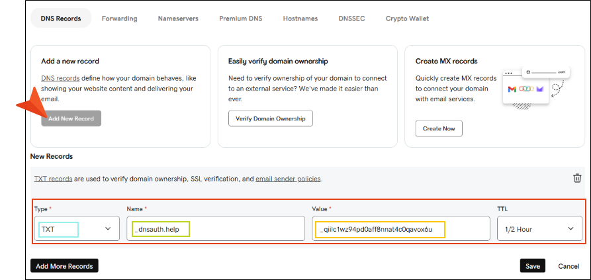
Task: Expand the TTL dropdown set to 1/2 Hour
Action: tap(539, 210)
